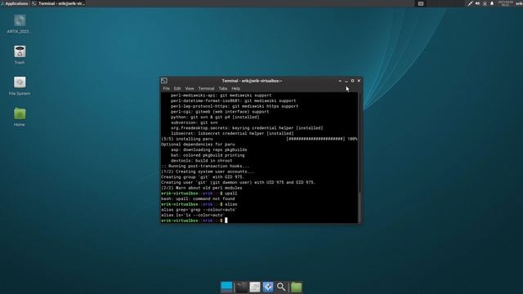Open the erik user menu in the top panel

519,3
